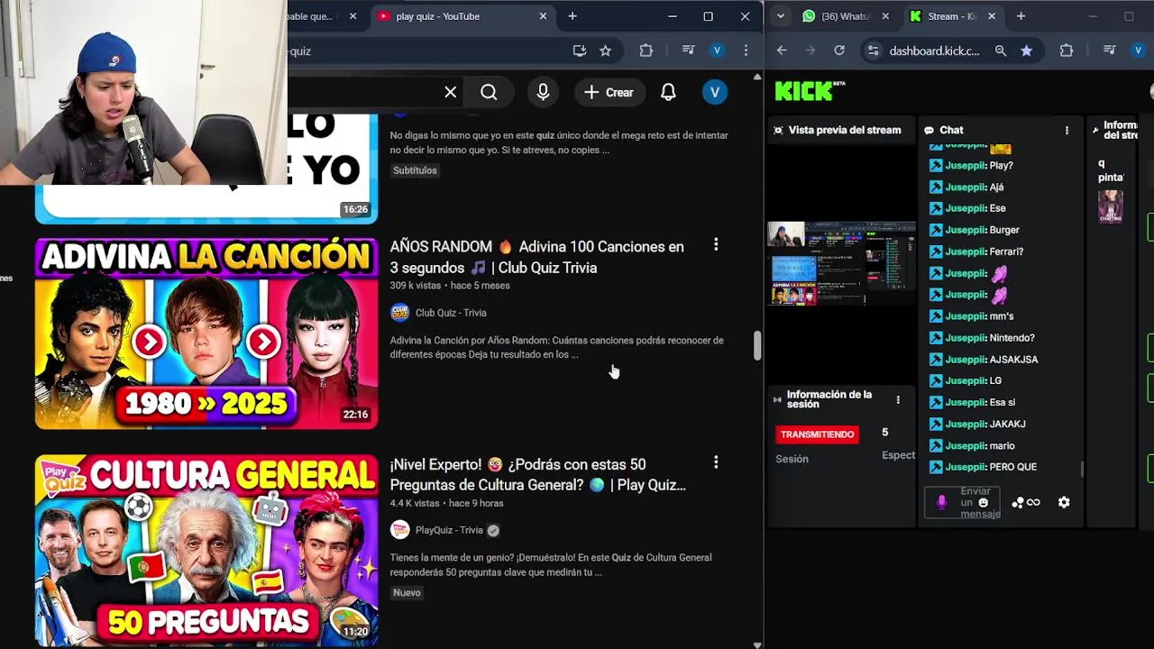This screenshot has width=1154, height=649.
Task: Open options for ¡Nivel Experto! video
Action: click(716, 462)
